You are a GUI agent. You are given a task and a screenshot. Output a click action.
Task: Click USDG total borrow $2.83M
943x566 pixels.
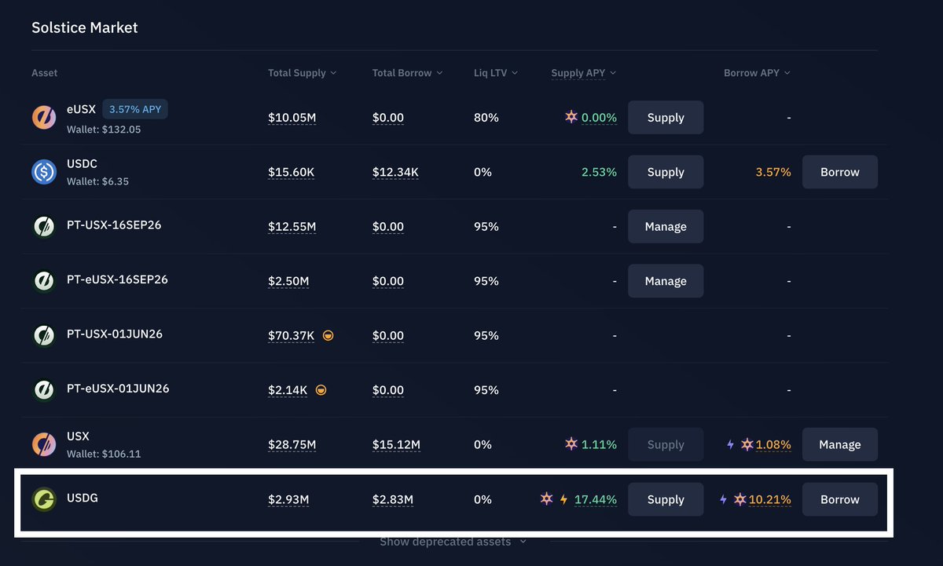[x=393, y=499]
